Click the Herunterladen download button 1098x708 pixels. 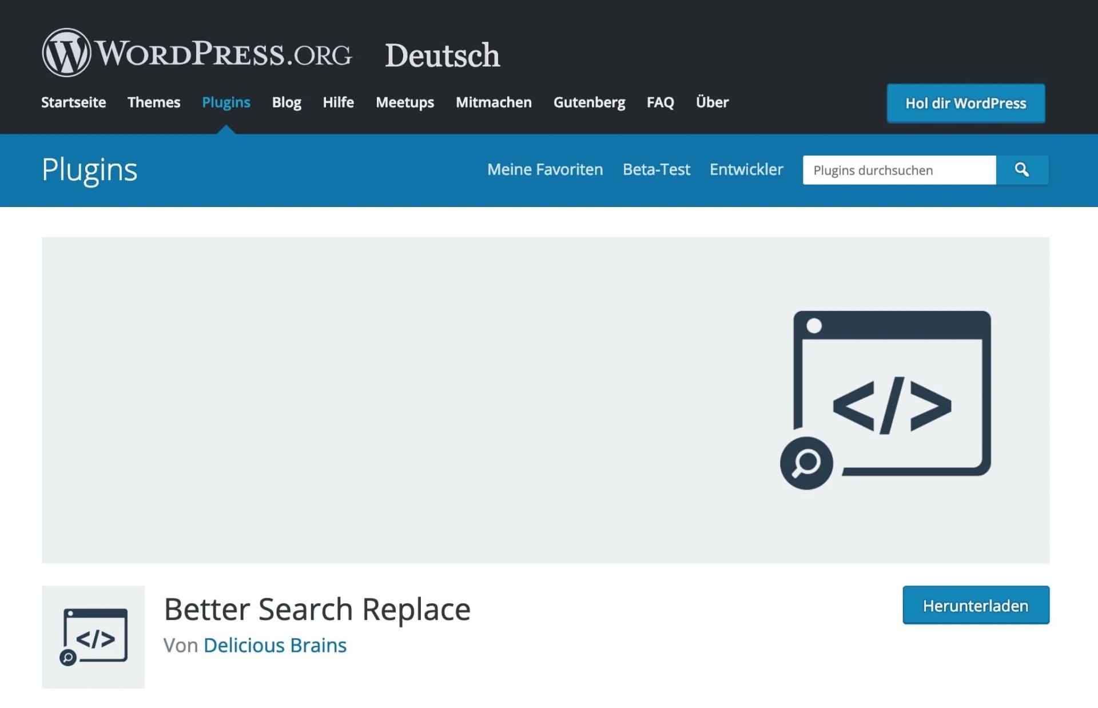coord(976,605)
